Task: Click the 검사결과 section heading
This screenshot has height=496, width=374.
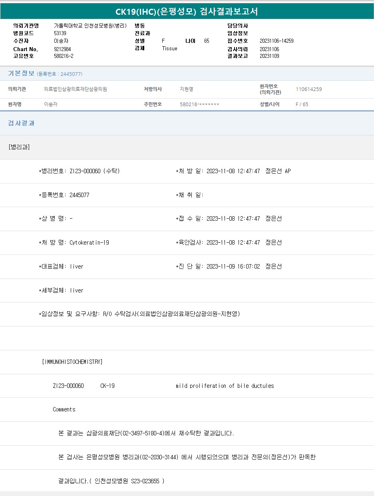Action: 21,123
